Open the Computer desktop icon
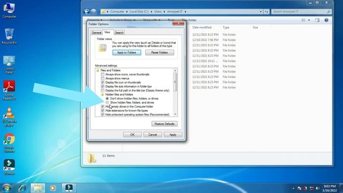This screenshot has height=193, width=343. [9, 10]
